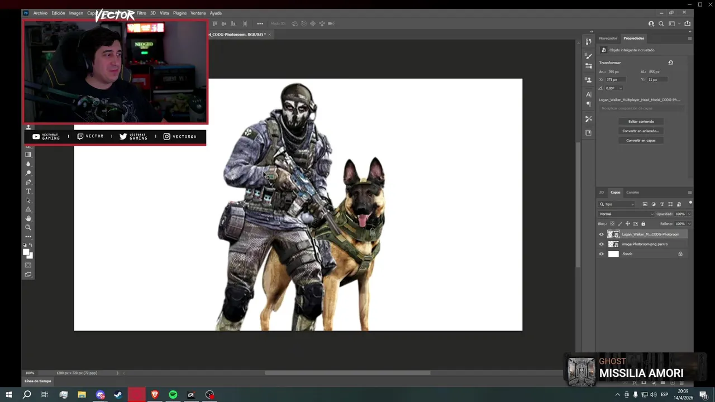Change screen mode icon

coord(28,274)
